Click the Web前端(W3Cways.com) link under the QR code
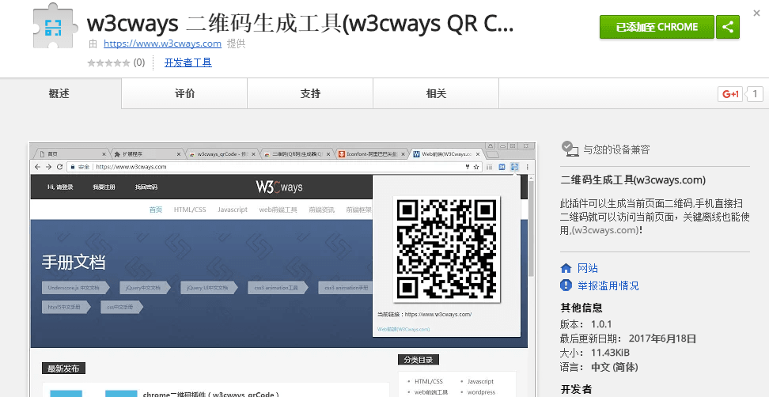The image size is (769, 397). click(403, 329)
